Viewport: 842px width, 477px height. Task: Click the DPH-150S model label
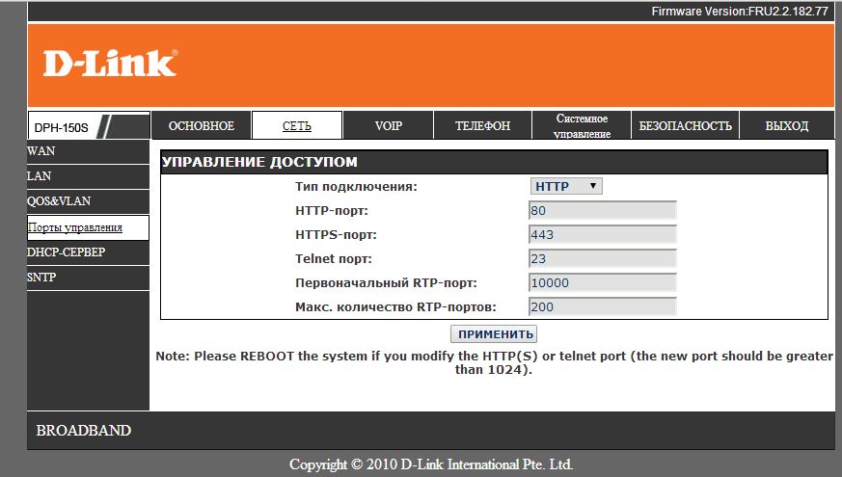61,128
